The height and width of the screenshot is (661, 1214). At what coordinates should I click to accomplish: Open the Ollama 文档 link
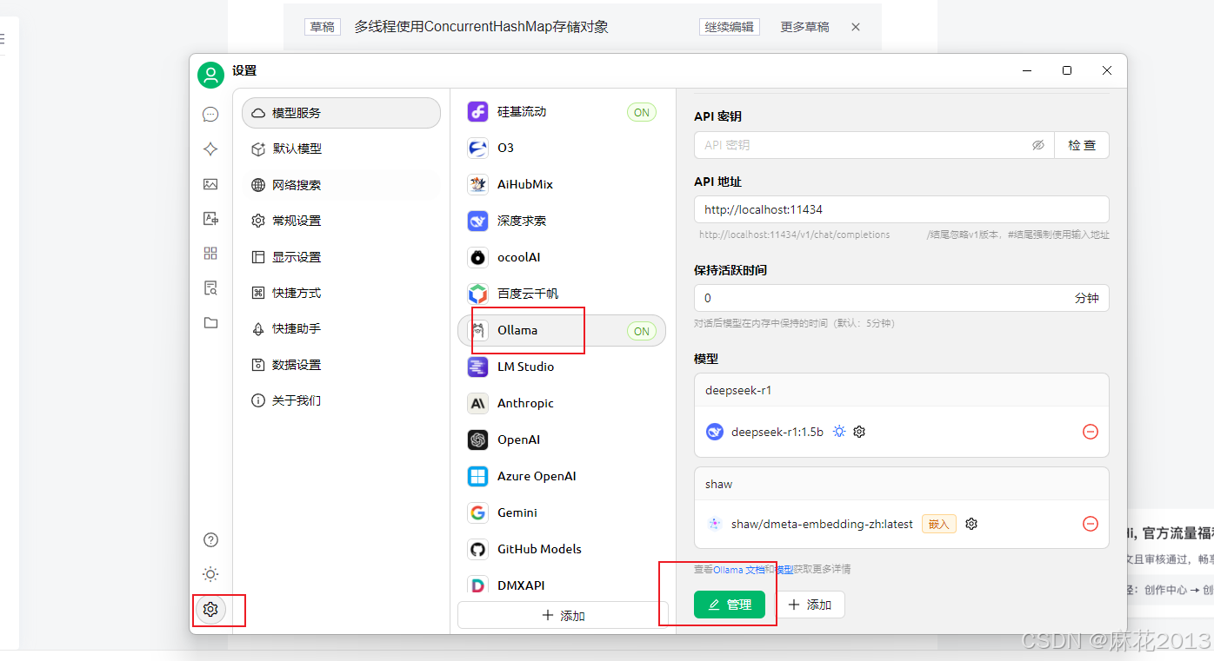pyautogui.click(x=738, y=570)
